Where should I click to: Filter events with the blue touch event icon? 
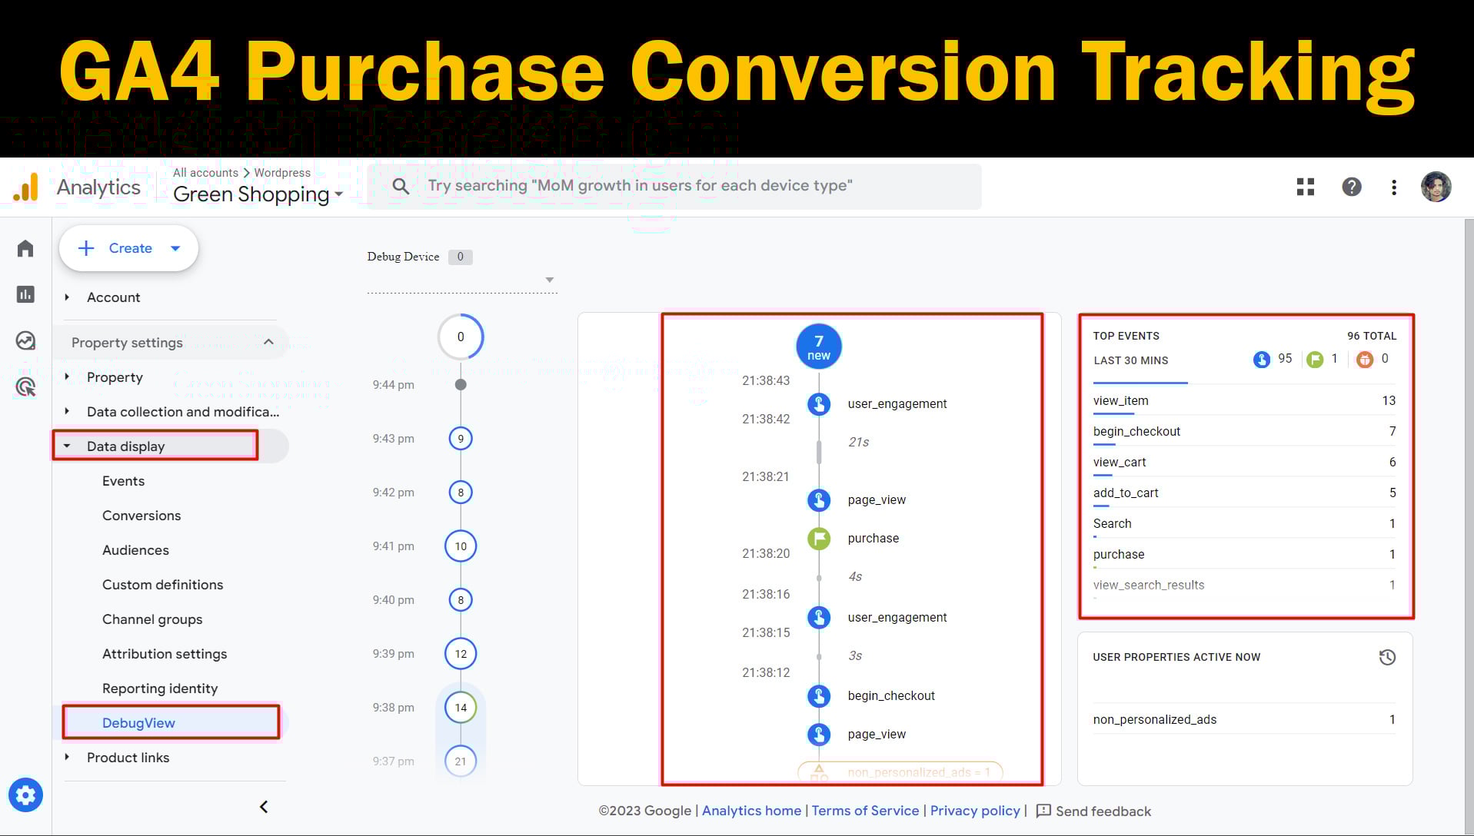click(1262, 359)
